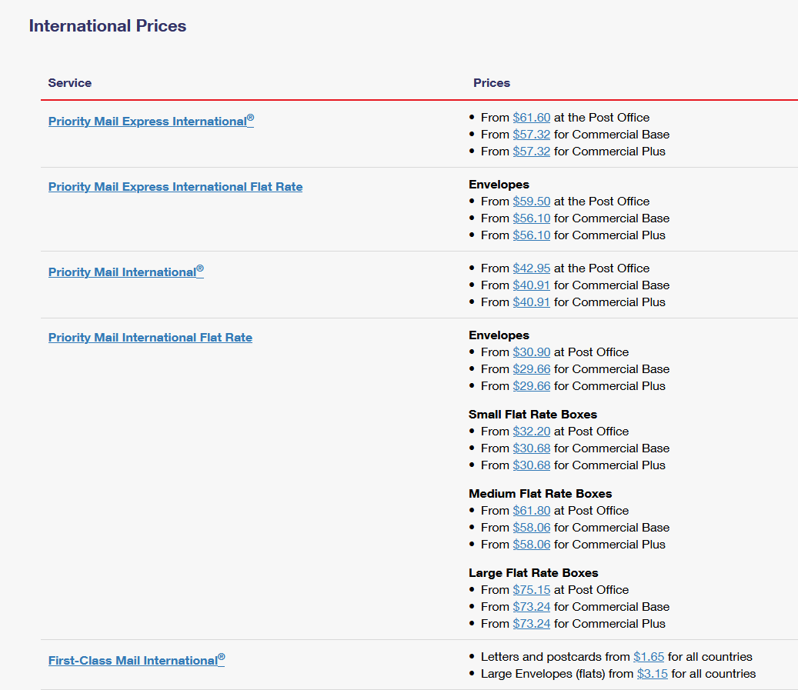Click the Service column header
The width and height of the screenshot is (798, 690).
point(69,83)
